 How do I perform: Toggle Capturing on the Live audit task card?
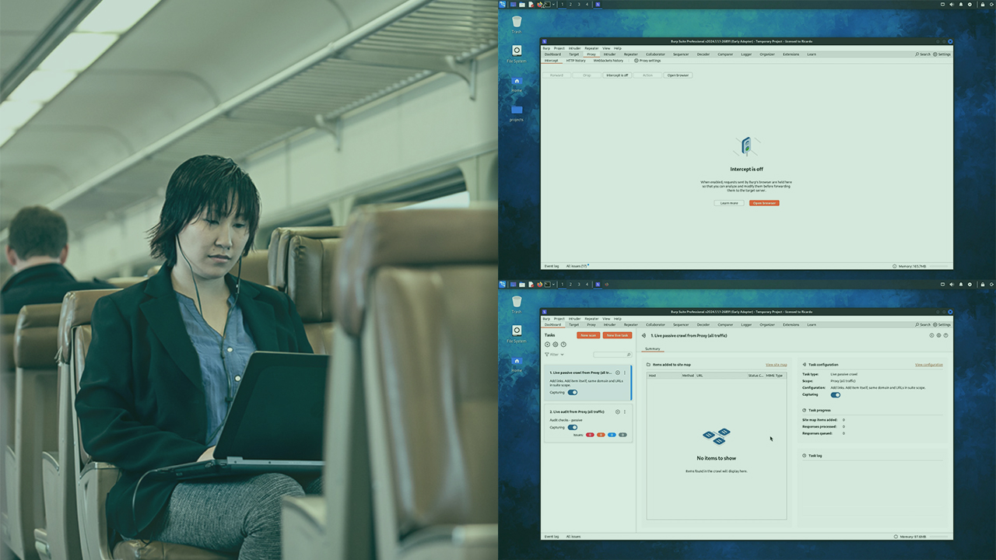573,427
